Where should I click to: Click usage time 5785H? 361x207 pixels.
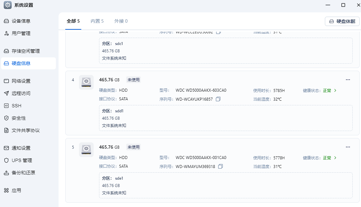tap(279, 91)
